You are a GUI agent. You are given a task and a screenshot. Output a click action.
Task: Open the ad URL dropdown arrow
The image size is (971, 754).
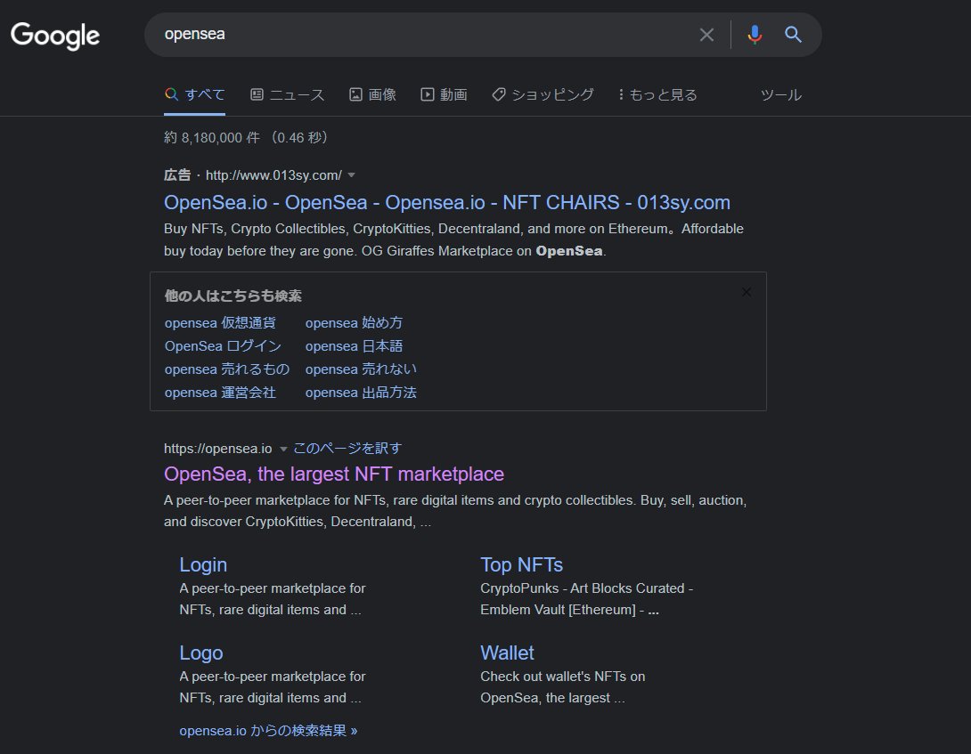pyautogui.click(x=351, y=175)
